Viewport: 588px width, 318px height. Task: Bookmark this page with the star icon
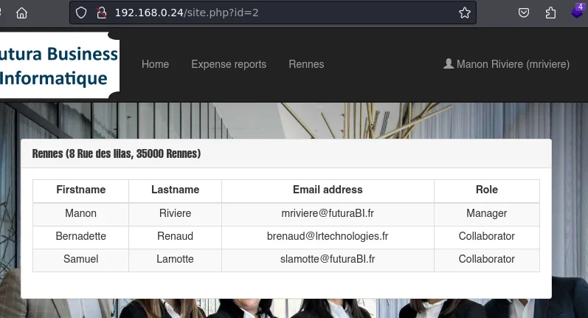pos(464,13)
